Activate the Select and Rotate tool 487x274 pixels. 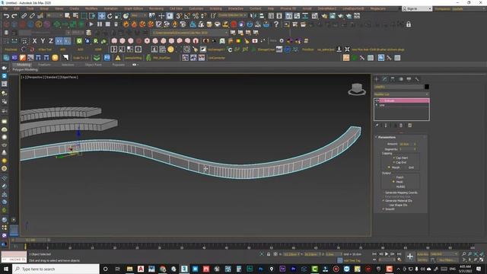coord(110,15)
